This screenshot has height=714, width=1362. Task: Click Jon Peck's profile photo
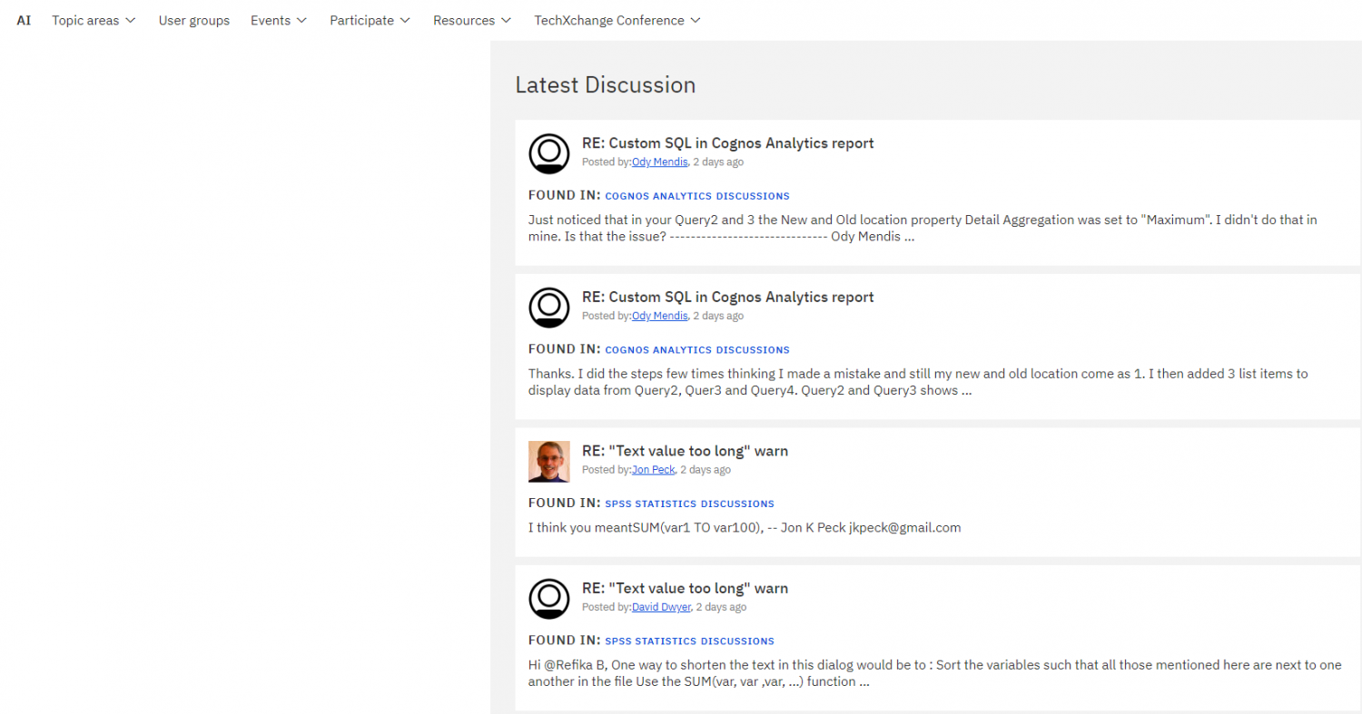coord(548,462)
